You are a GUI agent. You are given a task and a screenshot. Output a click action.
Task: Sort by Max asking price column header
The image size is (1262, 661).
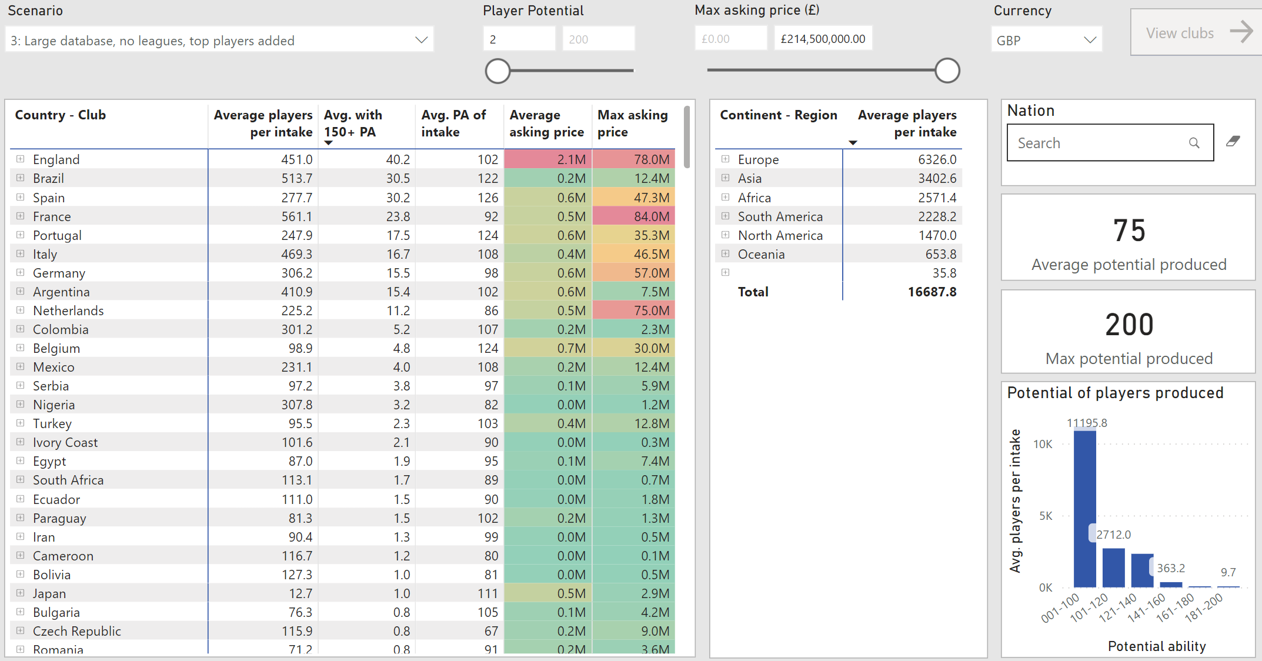pos(633,123)
